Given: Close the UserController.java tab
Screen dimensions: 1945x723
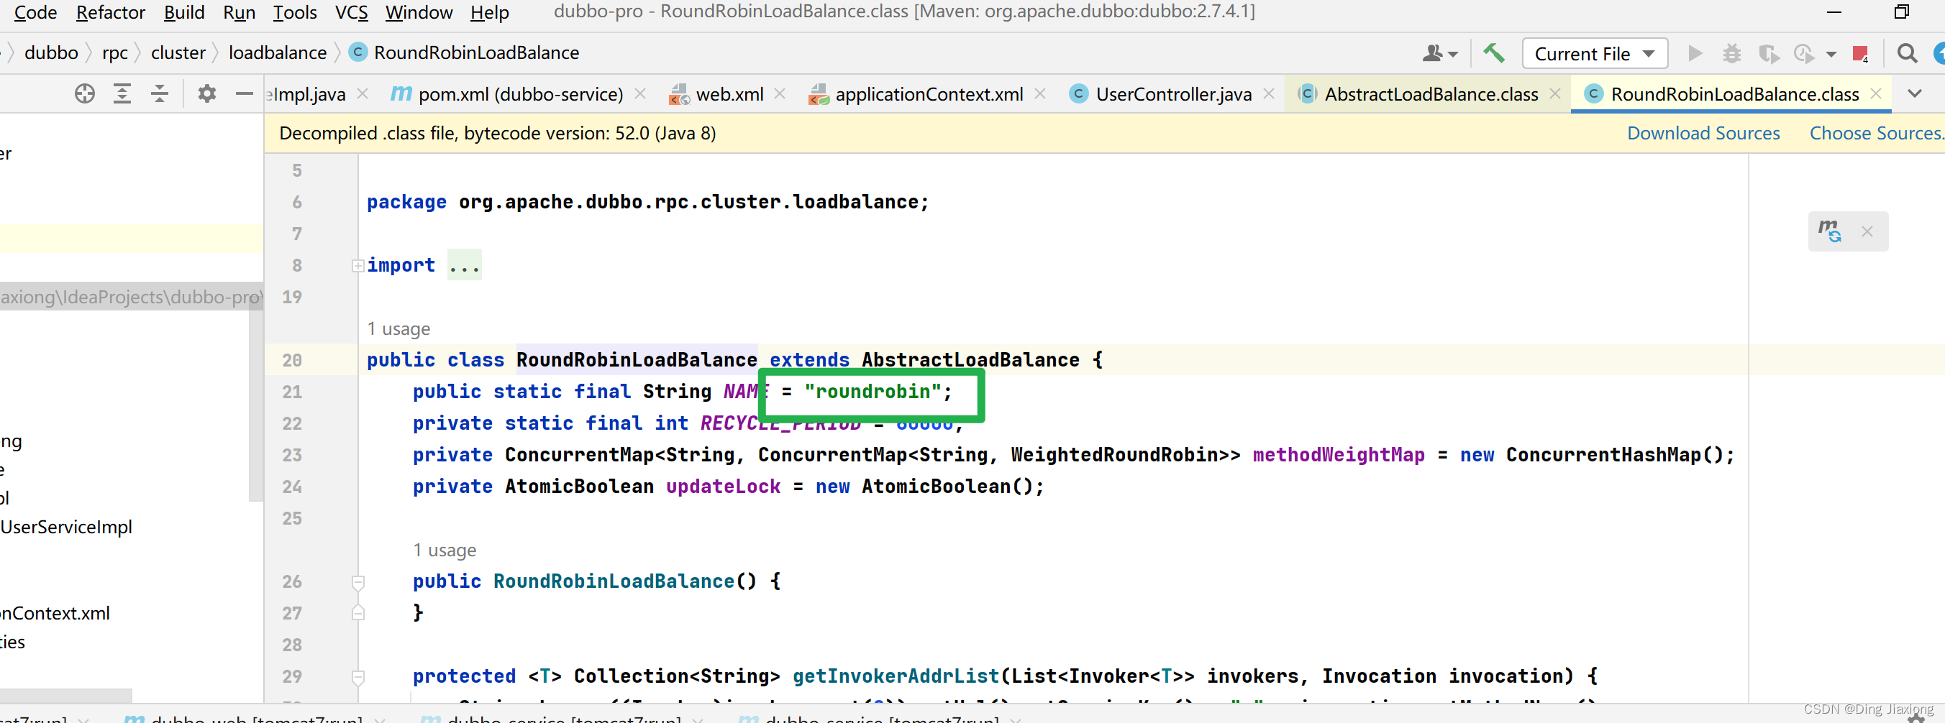Looking at the screenshot, I should pos(1270,93).
